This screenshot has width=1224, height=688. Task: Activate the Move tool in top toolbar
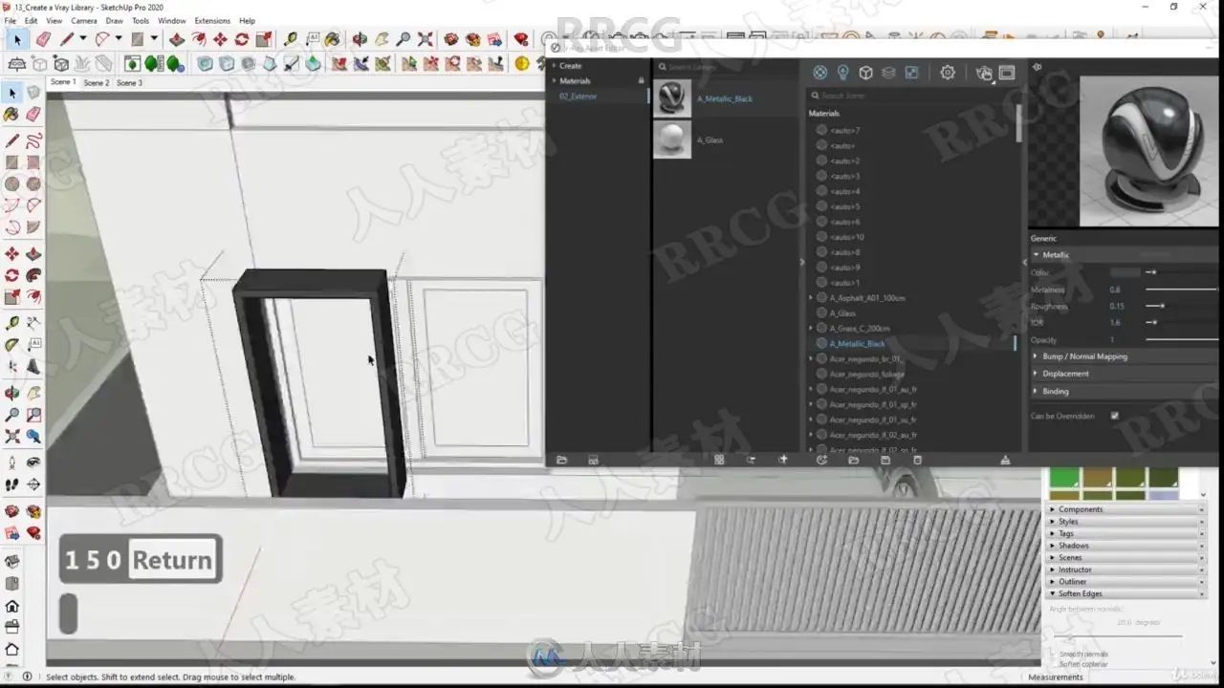[x=220, y=39]
